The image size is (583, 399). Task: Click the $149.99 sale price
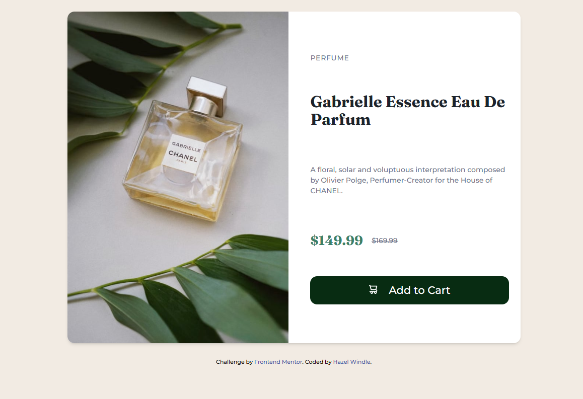click(x=336, y=241)
